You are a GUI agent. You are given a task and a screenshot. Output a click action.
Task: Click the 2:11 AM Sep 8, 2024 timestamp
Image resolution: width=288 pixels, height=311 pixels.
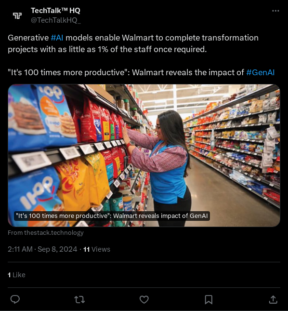pyautogui.click(x=42, y=249)
